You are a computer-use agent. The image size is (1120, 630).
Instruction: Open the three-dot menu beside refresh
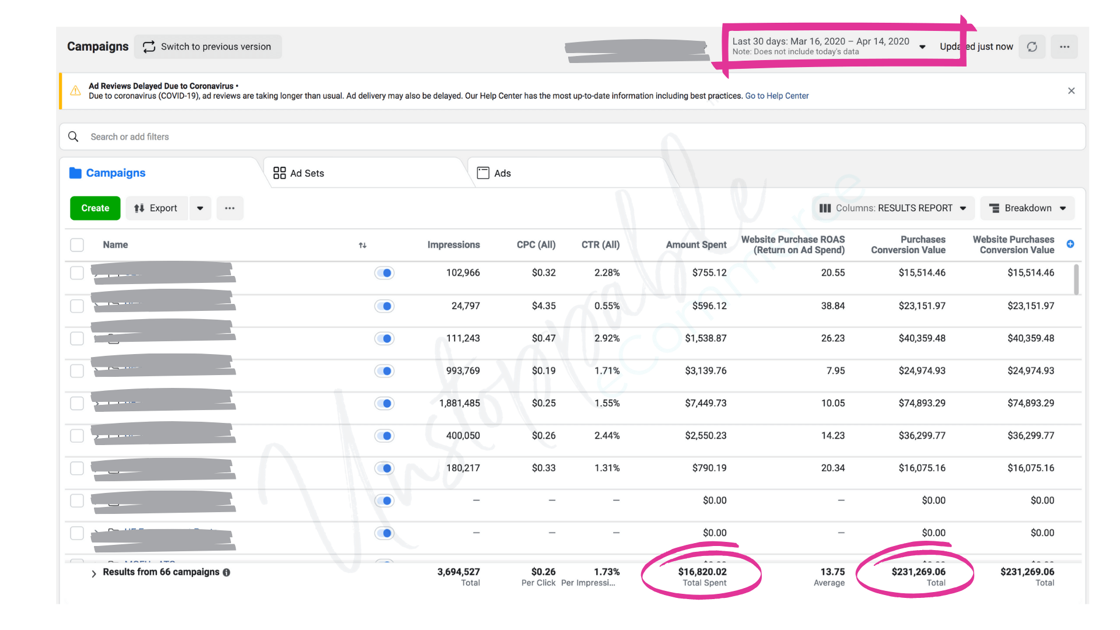click(x=1065, y=47)
